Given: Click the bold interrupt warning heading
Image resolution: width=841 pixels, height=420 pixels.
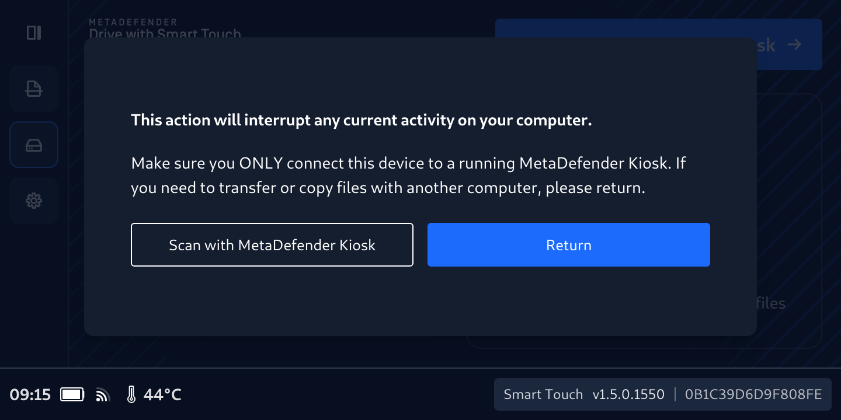Looking at the screenshot, I should coord(362,120).
